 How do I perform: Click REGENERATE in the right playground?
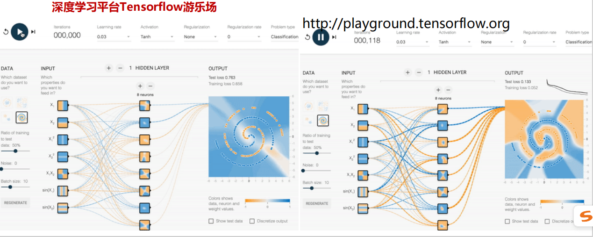[317, 203]
